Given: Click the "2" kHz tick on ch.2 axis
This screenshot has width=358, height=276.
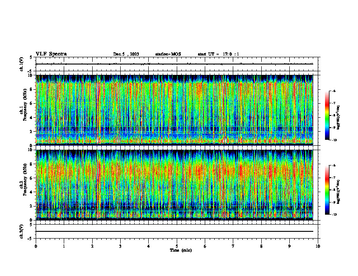Looking at the screenshot, I should click(x=31, y=206).
